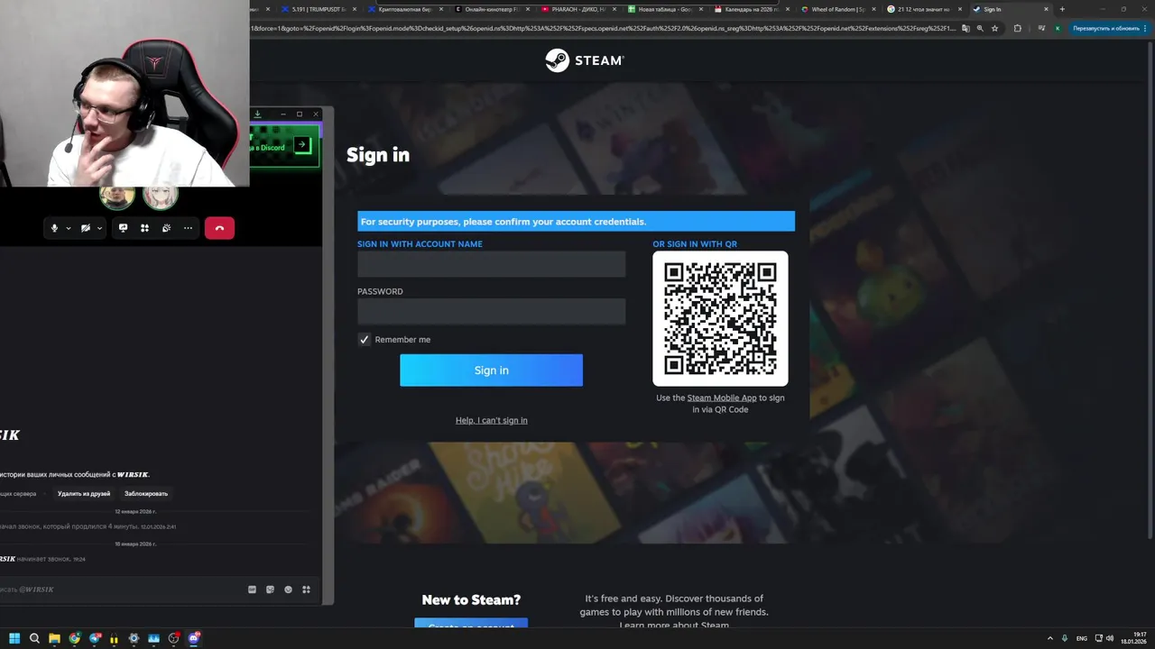This screenshot has height=649, width=1155.
Task: Uncheck the Remember me checkbox
Action: pos(365,340)
